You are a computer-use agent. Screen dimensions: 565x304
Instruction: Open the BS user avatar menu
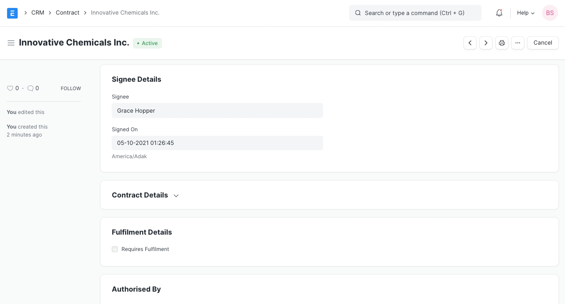pos(550,13)
